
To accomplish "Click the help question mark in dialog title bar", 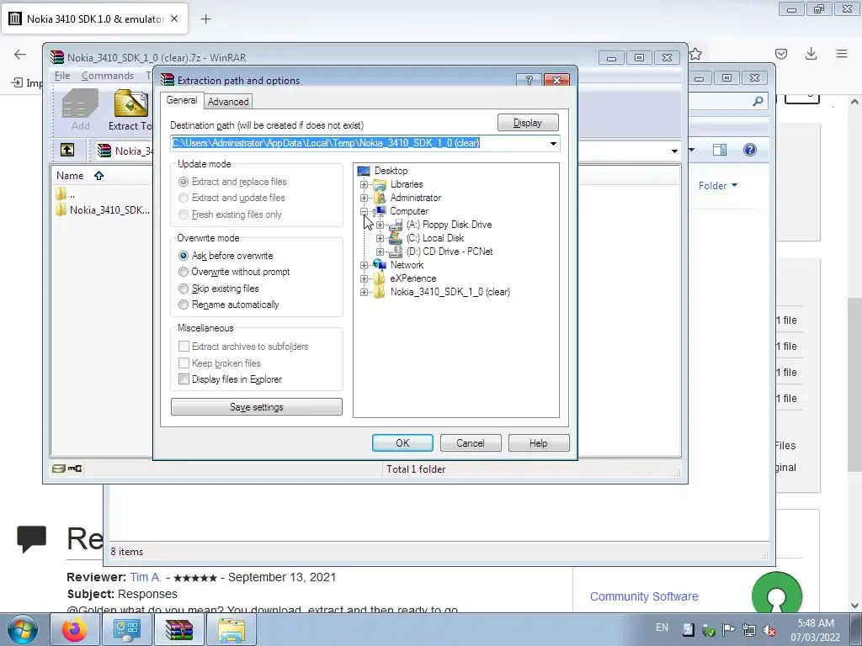I will [529, 80].
